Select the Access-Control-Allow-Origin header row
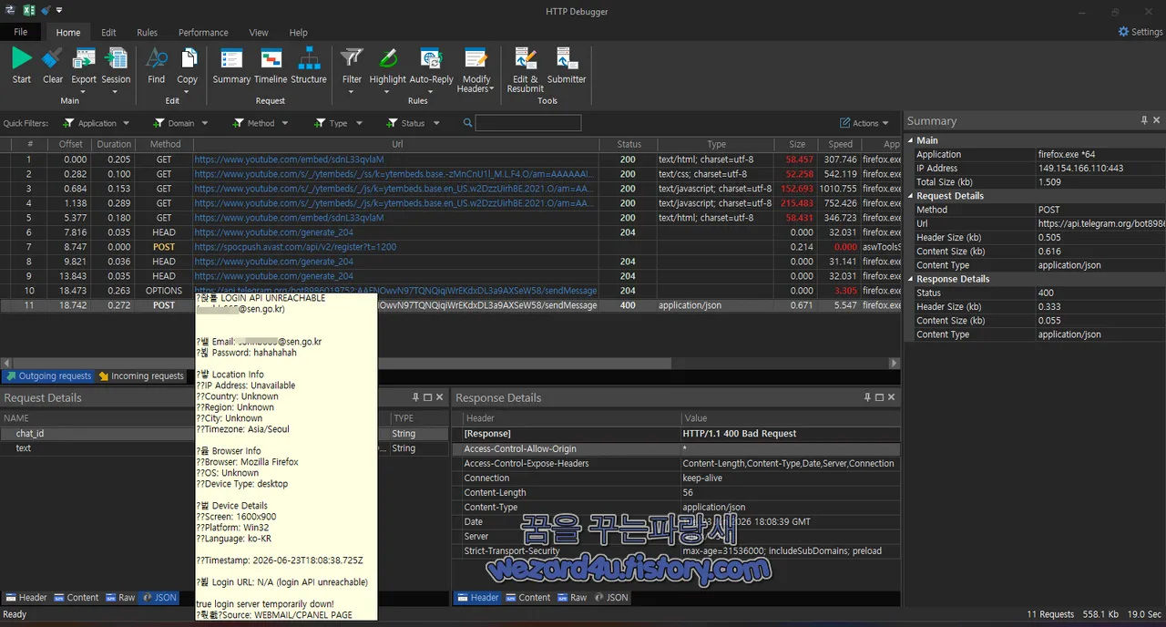 pyautogui.click(x=676, y=449)
